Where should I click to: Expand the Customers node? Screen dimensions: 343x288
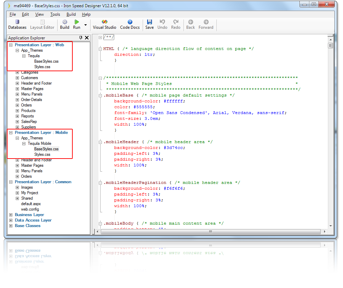[17, 78]
